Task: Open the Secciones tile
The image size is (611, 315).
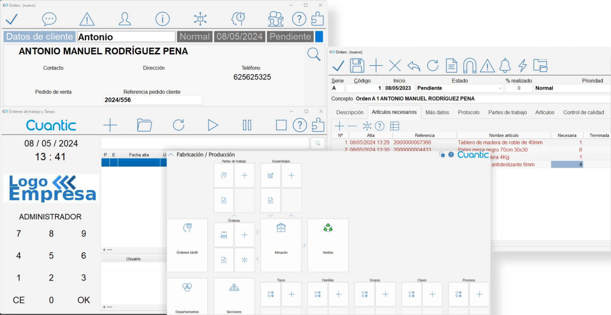Action: (234, 296)
